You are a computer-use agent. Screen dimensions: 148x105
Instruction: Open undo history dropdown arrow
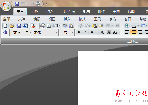(x=112, y=26)
